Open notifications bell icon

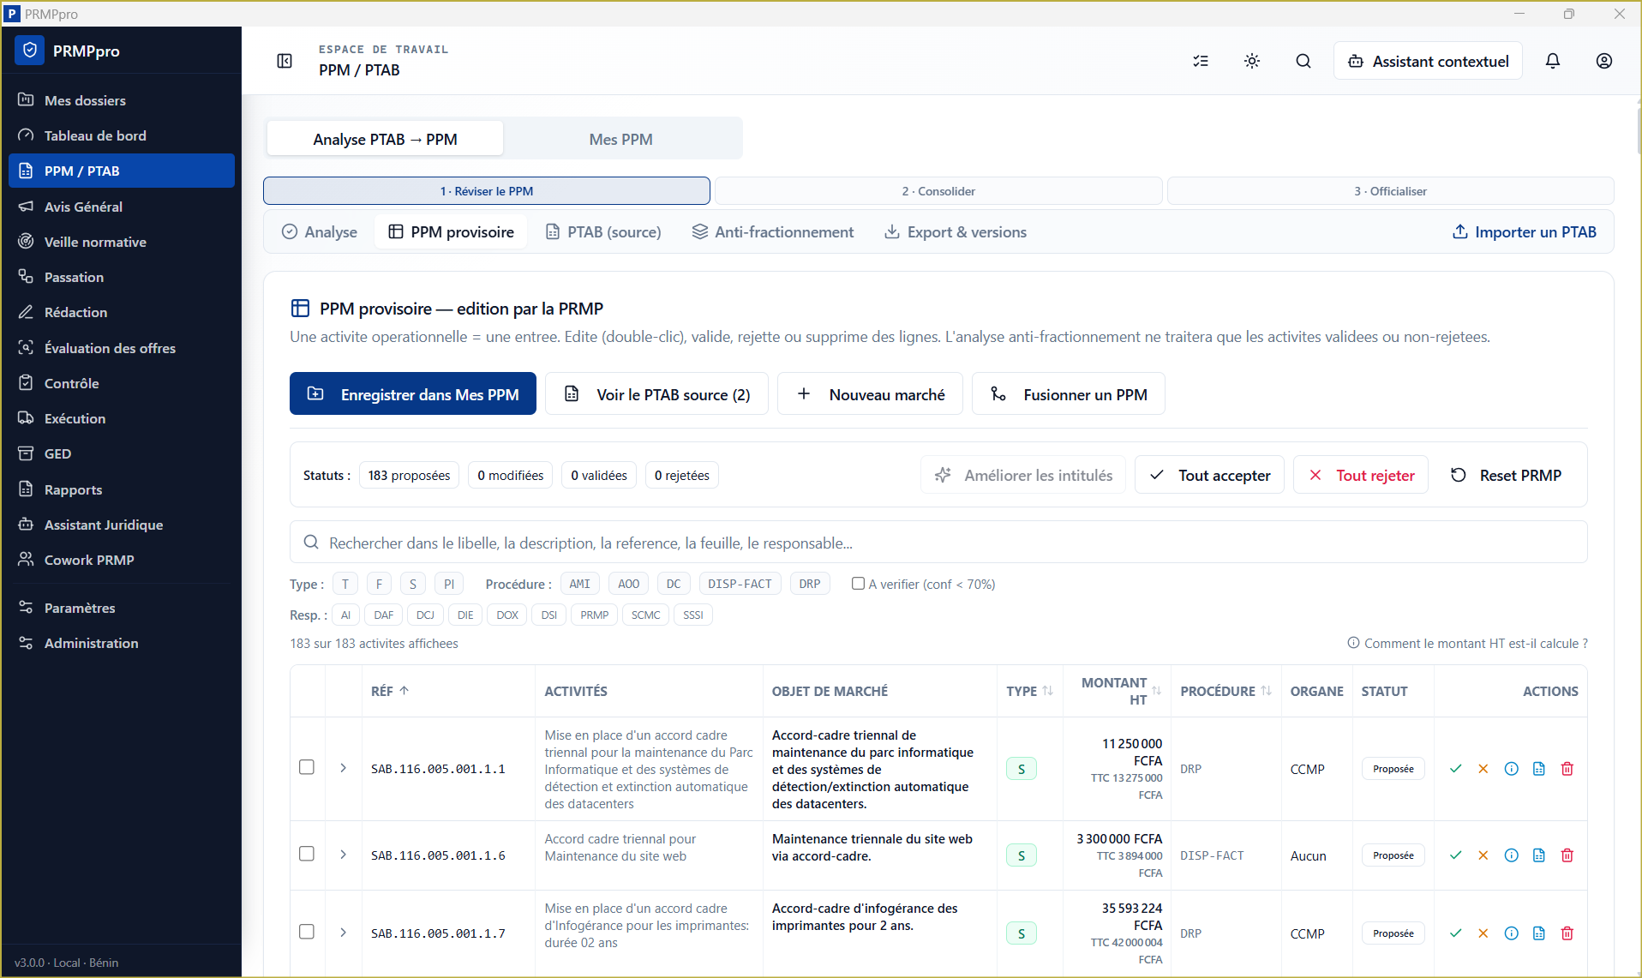coord(1553,61)
